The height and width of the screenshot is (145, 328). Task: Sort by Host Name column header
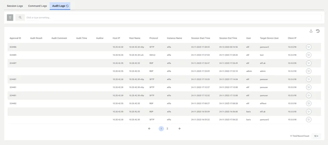click(135, 38)
